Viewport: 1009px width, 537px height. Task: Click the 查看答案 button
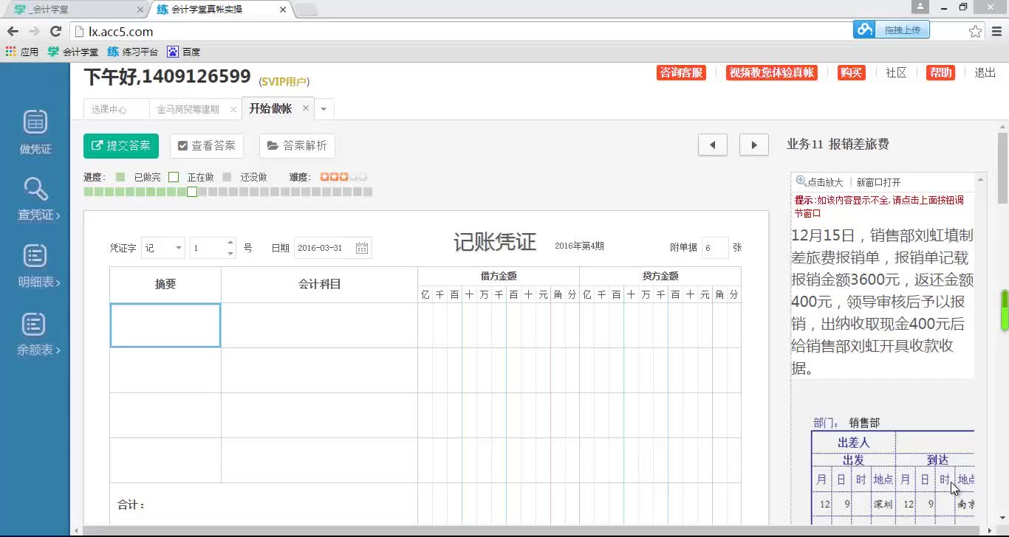tap(206, 146)
